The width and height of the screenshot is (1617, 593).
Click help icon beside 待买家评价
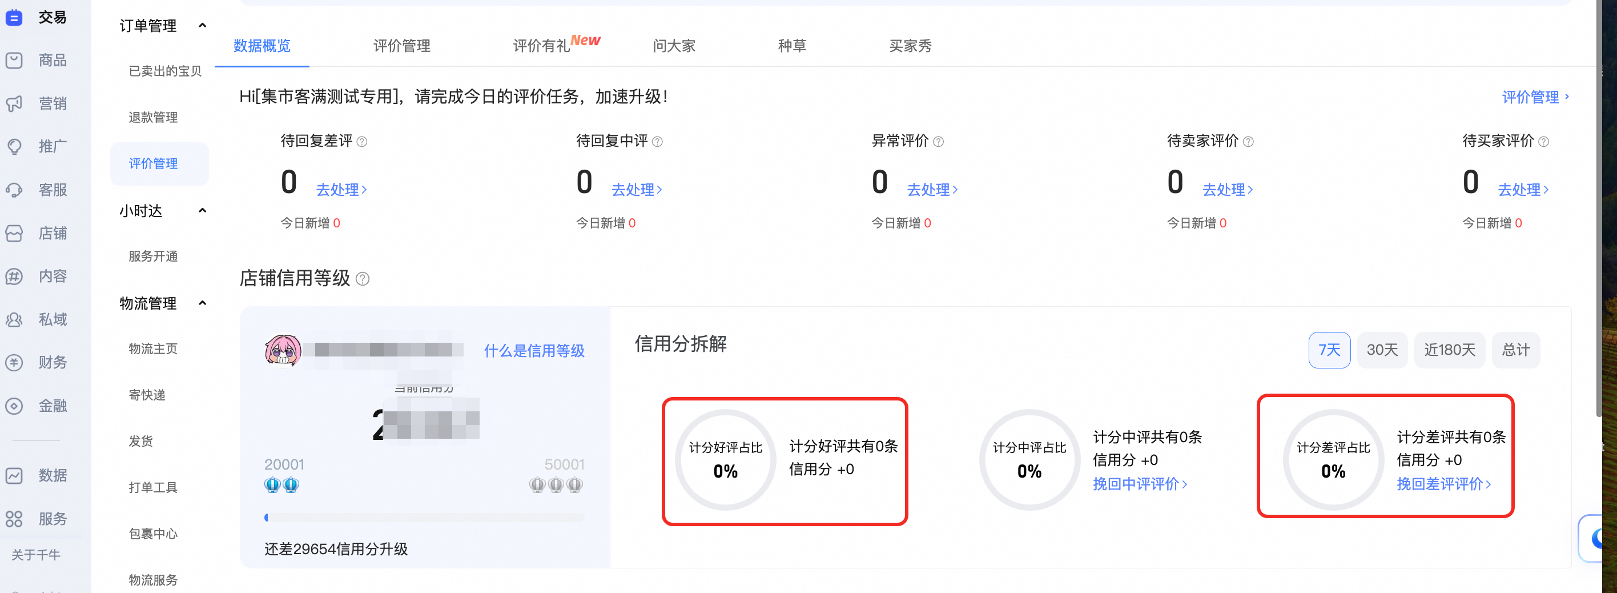pyautogui.click(x=1543, y=142)
